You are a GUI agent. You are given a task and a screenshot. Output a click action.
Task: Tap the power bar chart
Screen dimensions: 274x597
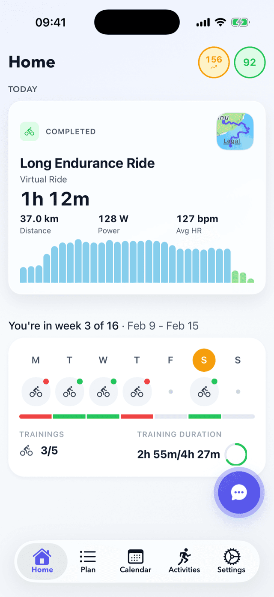(137, 261)
